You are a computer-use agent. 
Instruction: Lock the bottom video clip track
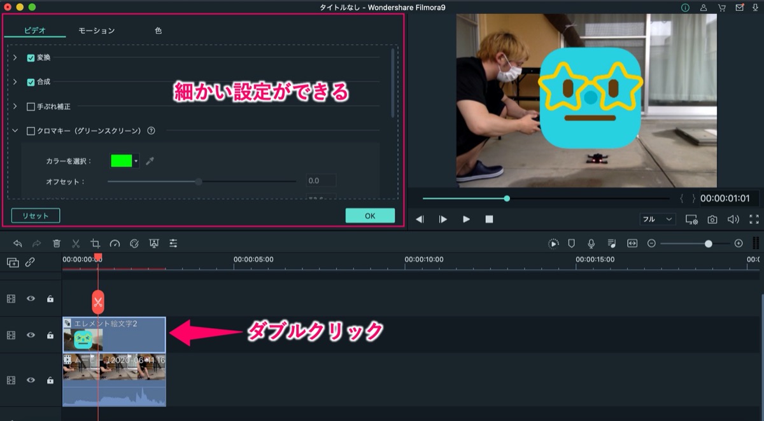tap(50, 380)
